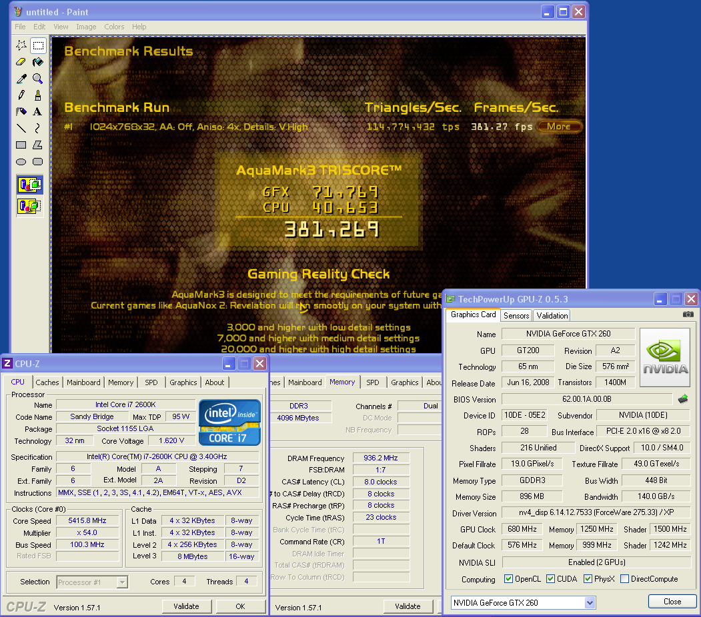The width and height of the screenshot is (701, 617).
Task: Click the GPU-Z screenshot camera icon
Action: coord(688,314)
